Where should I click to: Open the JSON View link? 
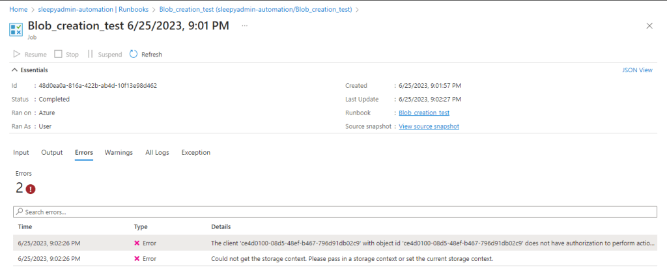pyautogui.click(x=638, y=70)
